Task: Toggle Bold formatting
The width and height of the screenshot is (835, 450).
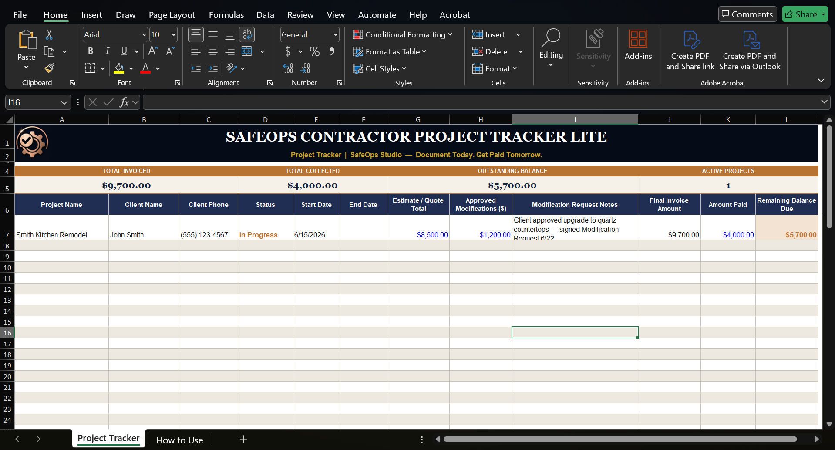Action: click(91, 51)
